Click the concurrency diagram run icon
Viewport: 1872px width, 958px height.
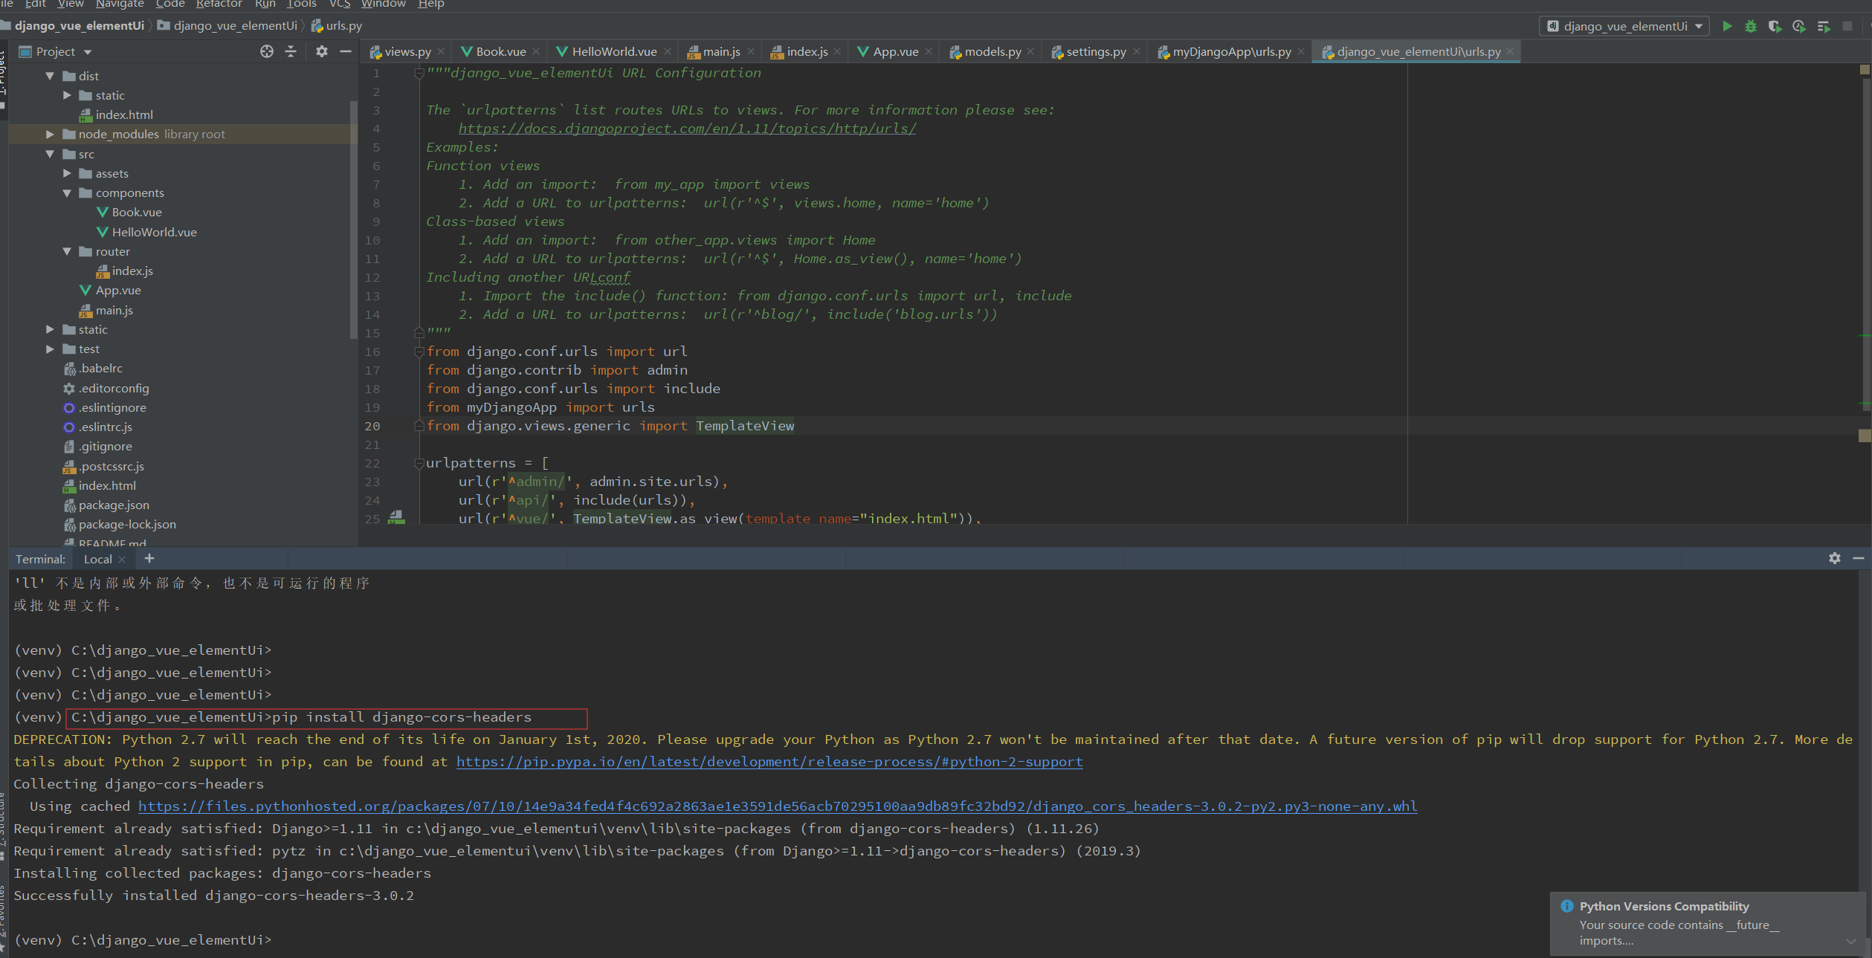(x=1823, y=26)
